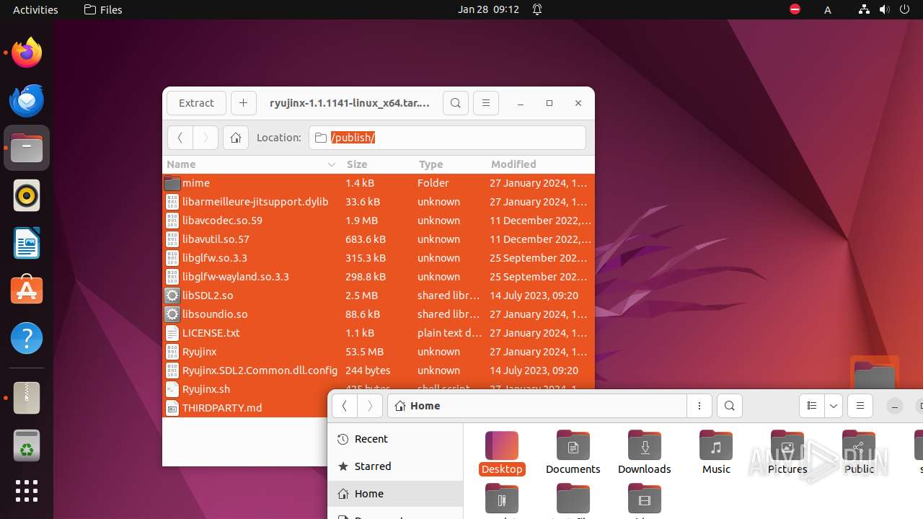Open Firefox from the dock
The height and width of the screenshot is (519, 923).
click(27, 53)
